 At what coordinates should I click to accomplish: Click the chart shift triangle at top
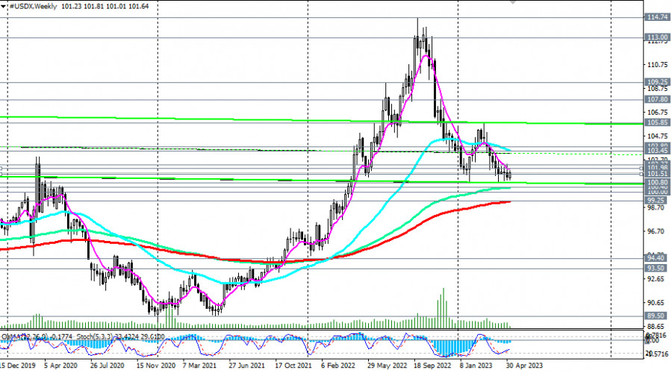click(x=512, y=2)
